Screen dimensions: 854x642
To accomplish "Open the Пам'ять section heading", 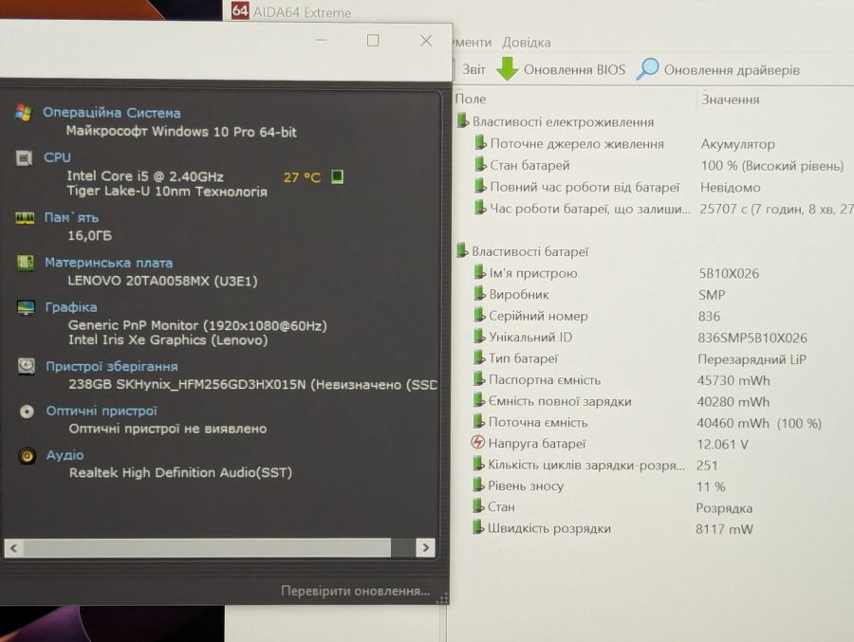I will tap(71, 217).
